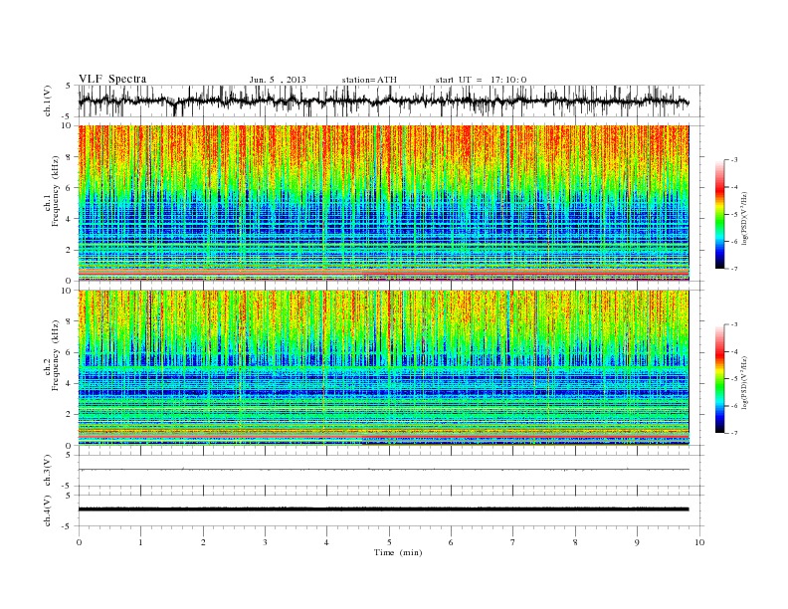Click the "3" time axis tick label
Image resolution: width=788 pixels, height=609 pixels.
click(266, 542)
